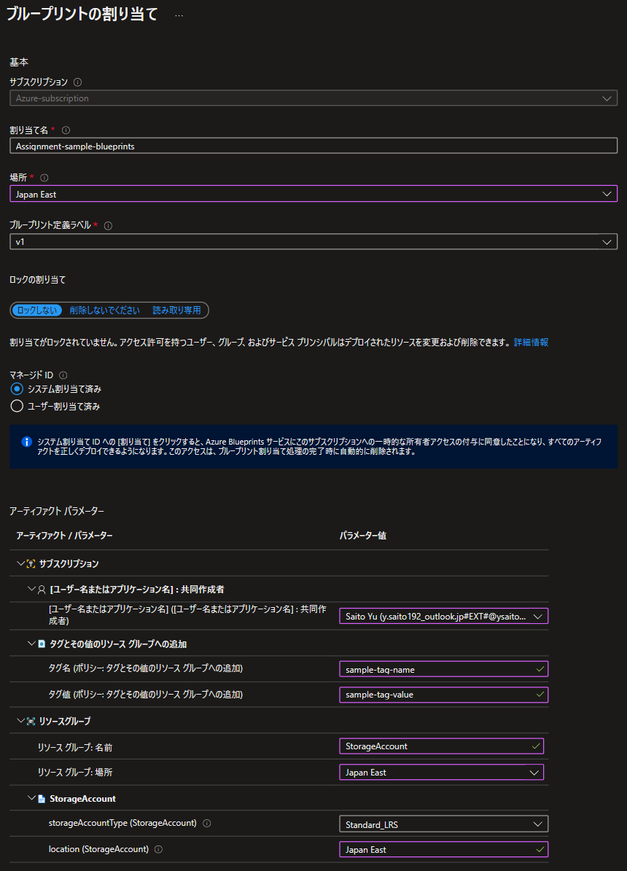This screenshot has width=627, height=871.
Task: Edit the resource group name StorageAccount field
Action: pyautogui.click(x=441, y=746)
